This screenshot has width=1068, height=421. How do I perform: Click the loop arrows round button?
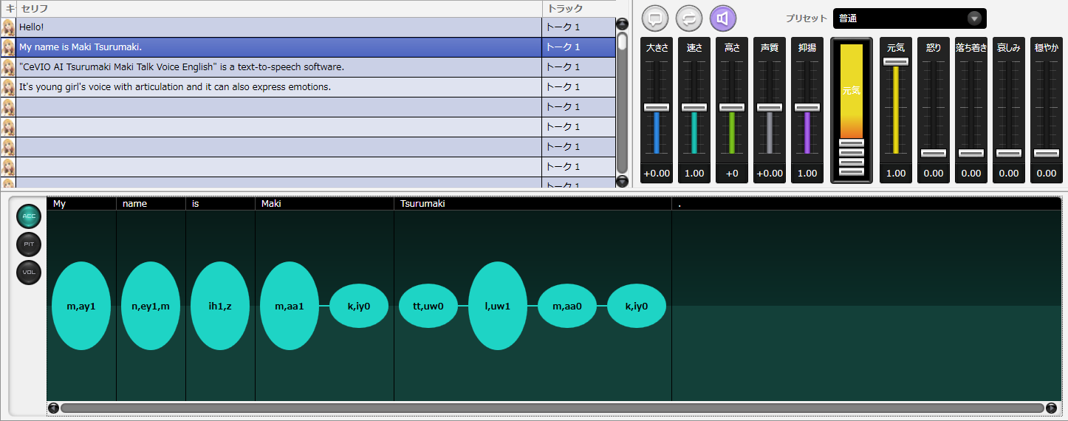[688, 18]
